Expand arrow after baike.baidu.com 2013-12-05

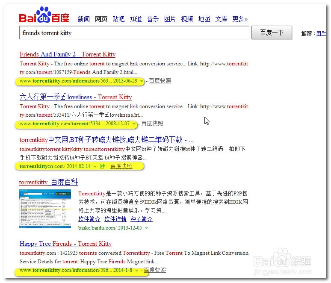click(x=147, y=228)
